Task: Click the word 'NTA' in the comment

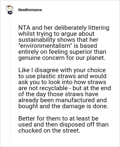Action: [x=24, y=28]
